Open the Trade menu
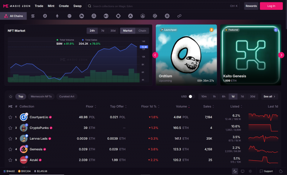The width and height of the screenshot is (287, 175). [39, 6]
